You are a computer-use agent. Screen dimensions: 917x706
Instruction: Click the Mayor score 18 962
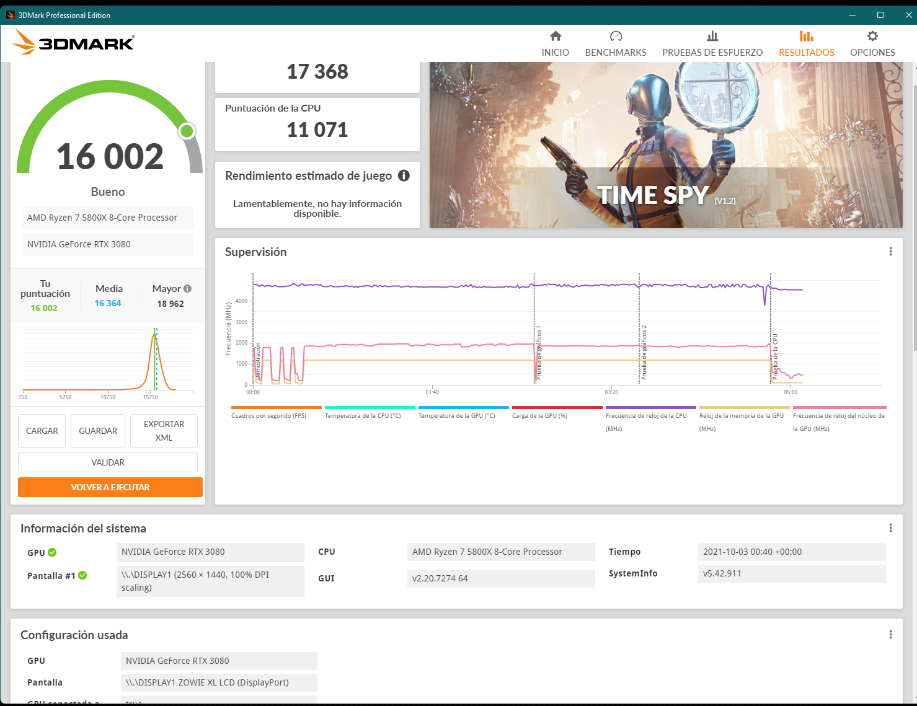[x=171, y=304]
